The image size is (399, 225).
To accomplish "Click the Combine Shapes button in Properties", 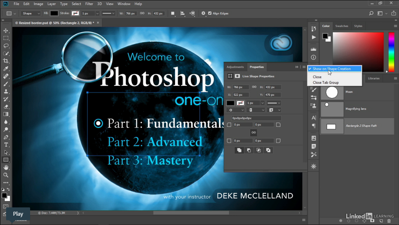I will 239,150.
